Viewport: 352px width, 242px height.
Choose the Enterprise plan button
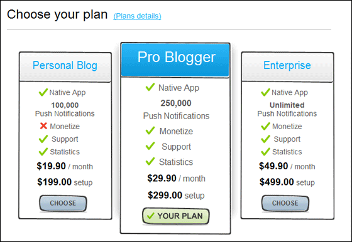click(285, 203)
